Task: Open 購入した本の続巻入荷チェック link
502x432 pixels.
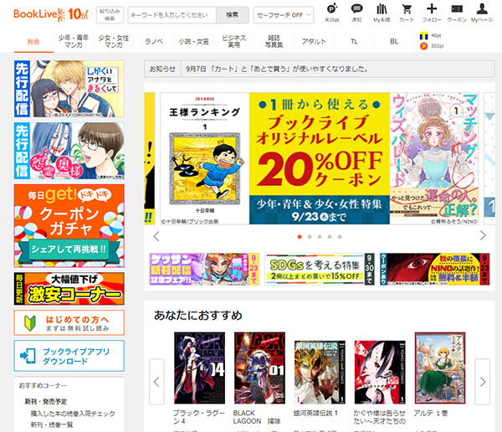Action: click(x=73, y=414)
